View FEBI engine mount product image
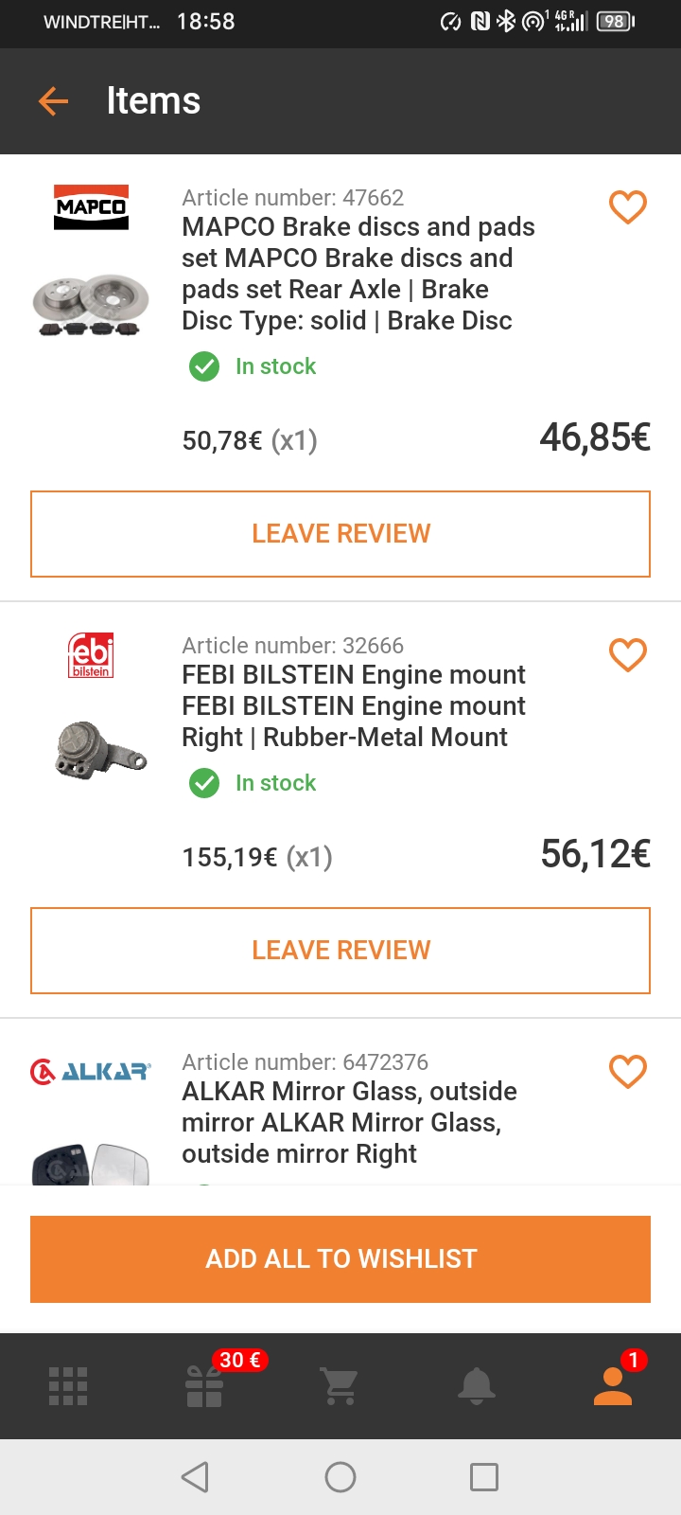Screen dimensions: 681x1515 click(x=99, y=750)
